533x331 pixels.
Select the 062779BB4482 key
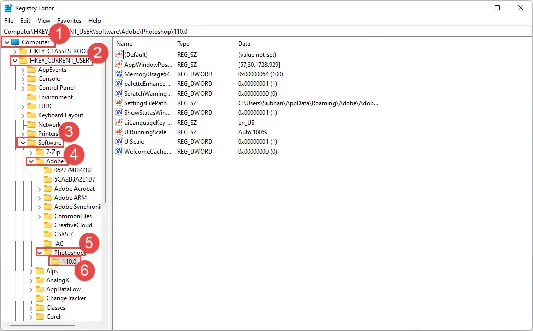(x=73, y=170)
